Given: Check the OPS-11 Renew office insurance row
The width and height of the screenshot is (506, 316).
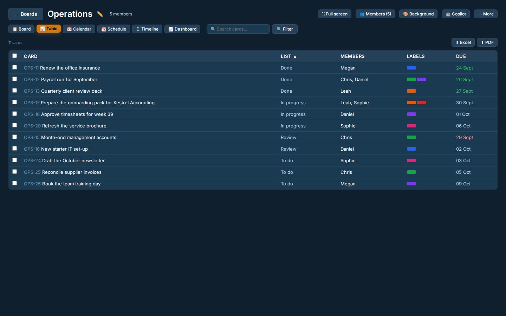Looking at the screenshot, I should (x=14, y=67).
